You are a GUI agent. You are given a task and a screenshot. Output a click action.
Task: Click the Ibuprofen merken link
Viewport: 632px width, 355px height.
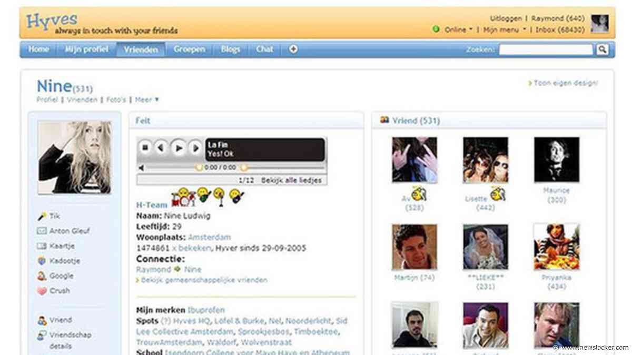pos(206,310)
